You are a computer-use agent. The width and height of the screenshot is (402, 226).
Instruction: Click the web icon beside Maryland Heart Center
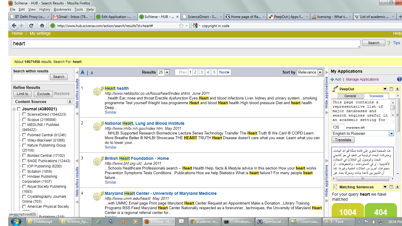98,196
